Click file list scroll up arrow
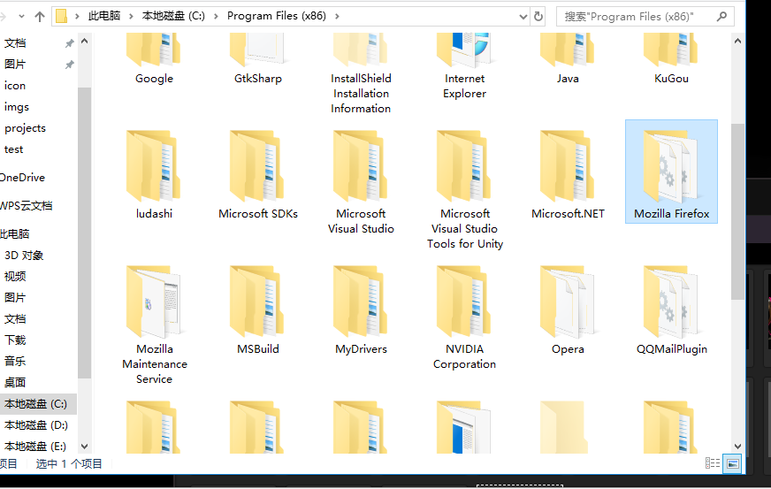The width and height of the screenshot is (771, 489). [737, 42]
